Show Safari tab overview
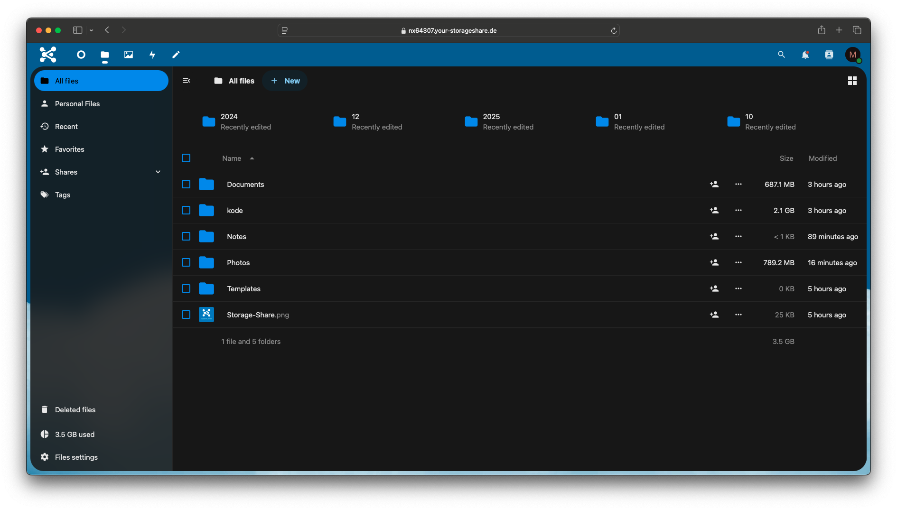Viewport: 897px width, 510px height. pyautogui.click(x=857, y=30)
